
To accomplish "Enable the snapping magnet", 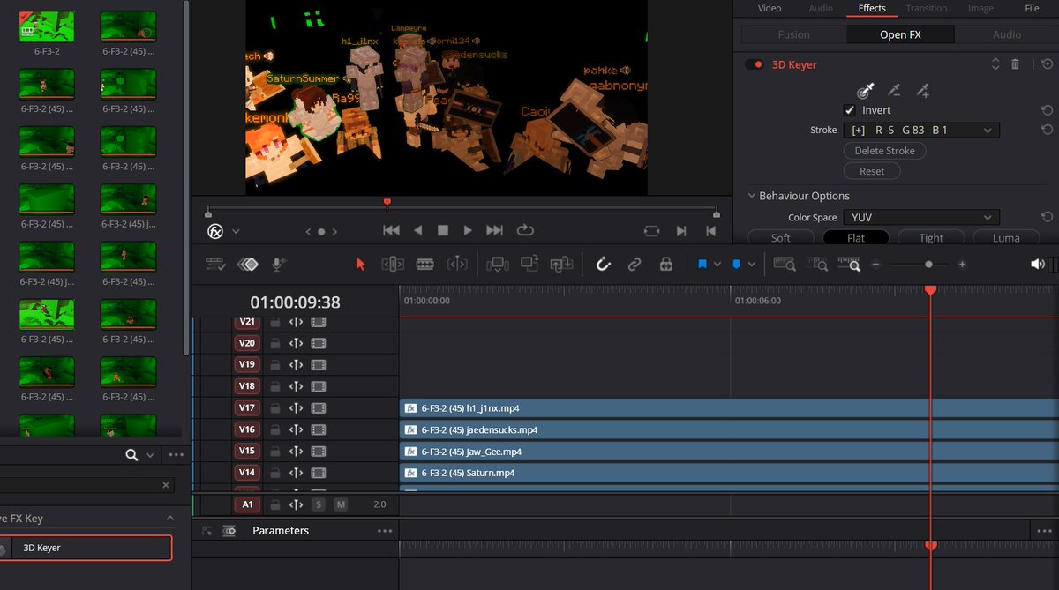I will [604, 265].
